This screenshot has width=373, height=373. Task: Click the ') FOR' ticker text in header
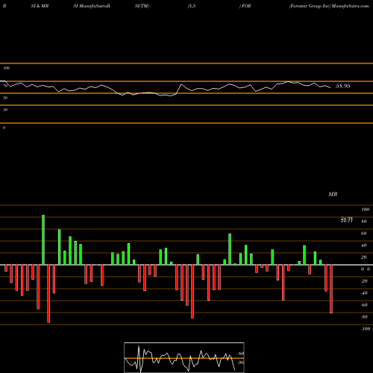tap(245, 6)
